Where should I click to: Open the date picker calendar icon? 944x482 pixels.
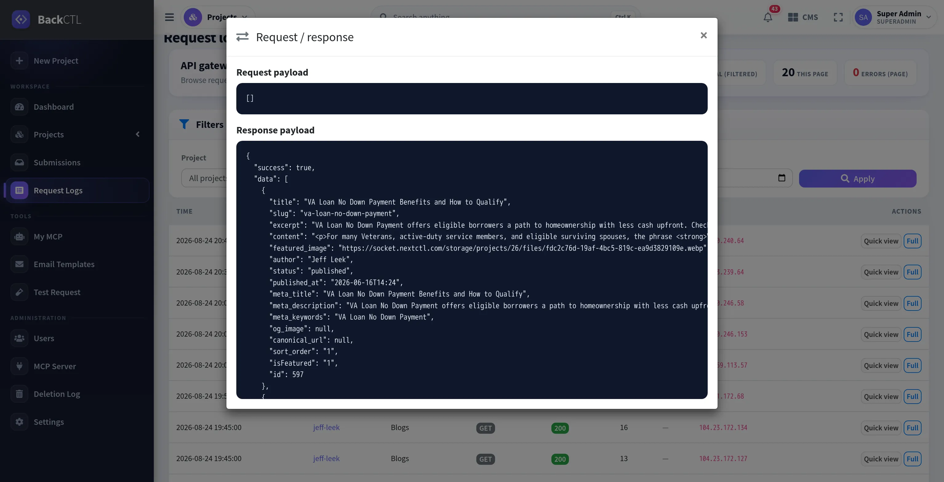[x=781, y=178]
